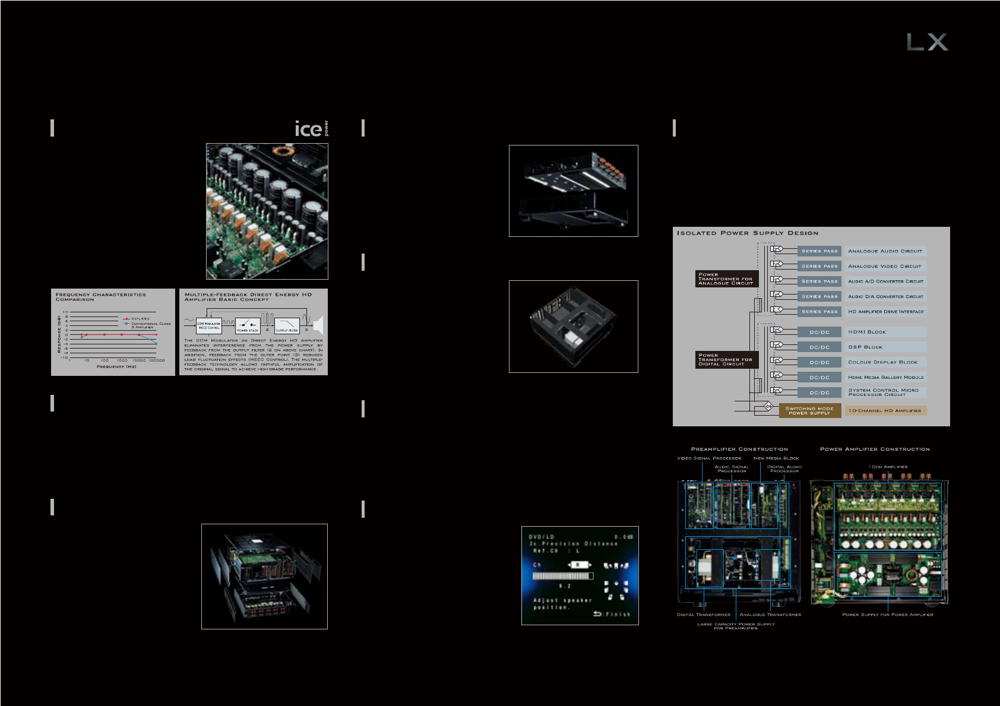Click the 'Video Signal Processor' callout label
The width and height of the screenshot is (1000, 706).
709,458
